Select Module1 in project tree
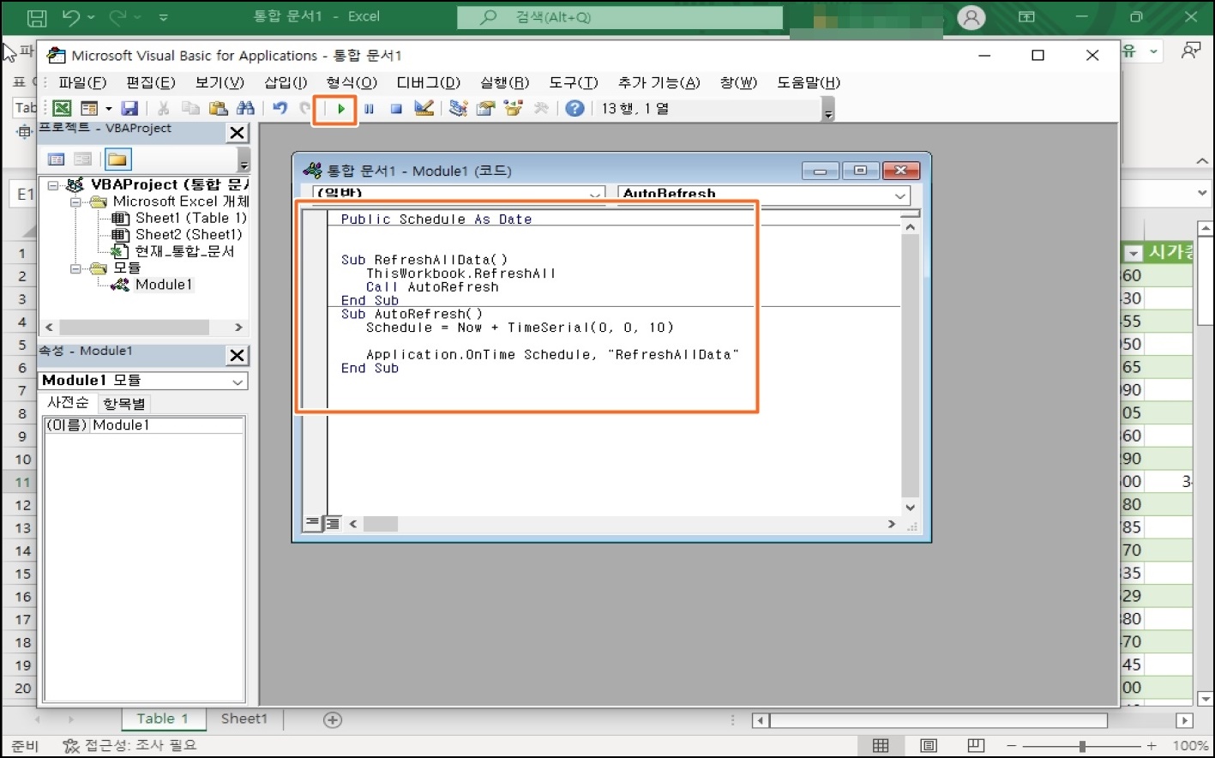Image resolution: width=1215 pixels, height=758 pixels. [x=164, y=285]
